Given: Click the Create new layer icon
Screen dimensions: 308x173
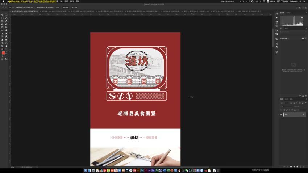Looking at the screenshot, I should (300, 167).
